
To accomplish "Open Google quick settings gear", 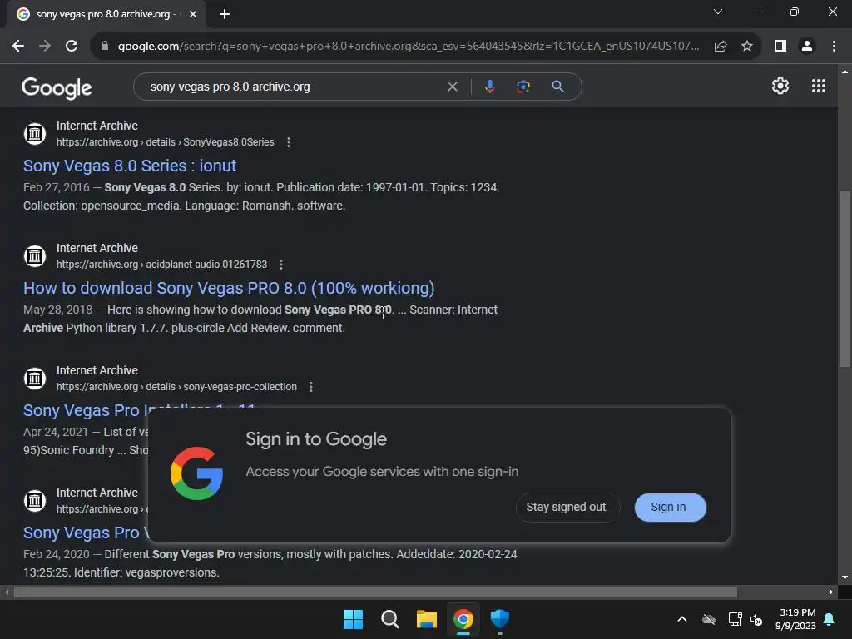I will [780, 86].
